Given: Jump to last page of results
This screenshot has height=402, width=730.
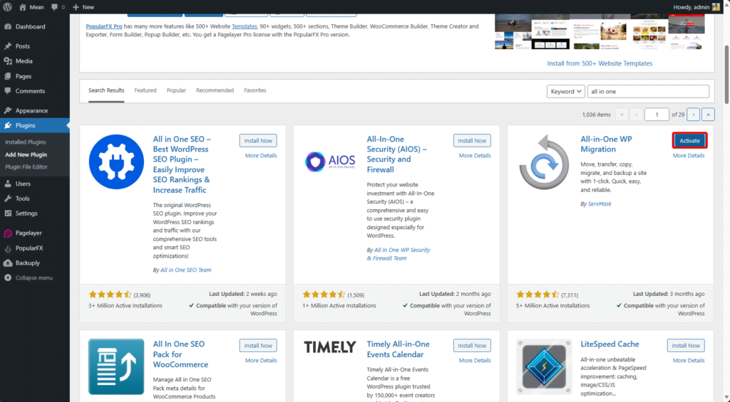Looking at the screenshot, I should (x=708, y=114).
